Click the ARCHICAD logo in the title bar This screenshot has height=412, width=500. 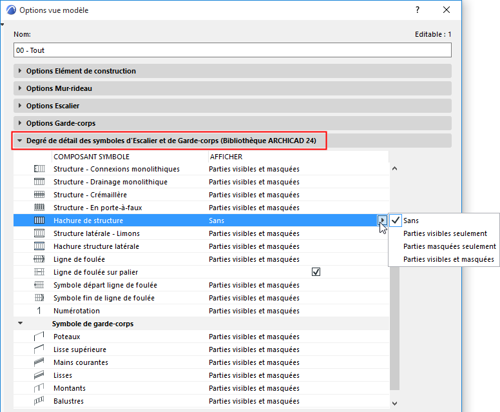pyautogui.click(x=11, y=10)
